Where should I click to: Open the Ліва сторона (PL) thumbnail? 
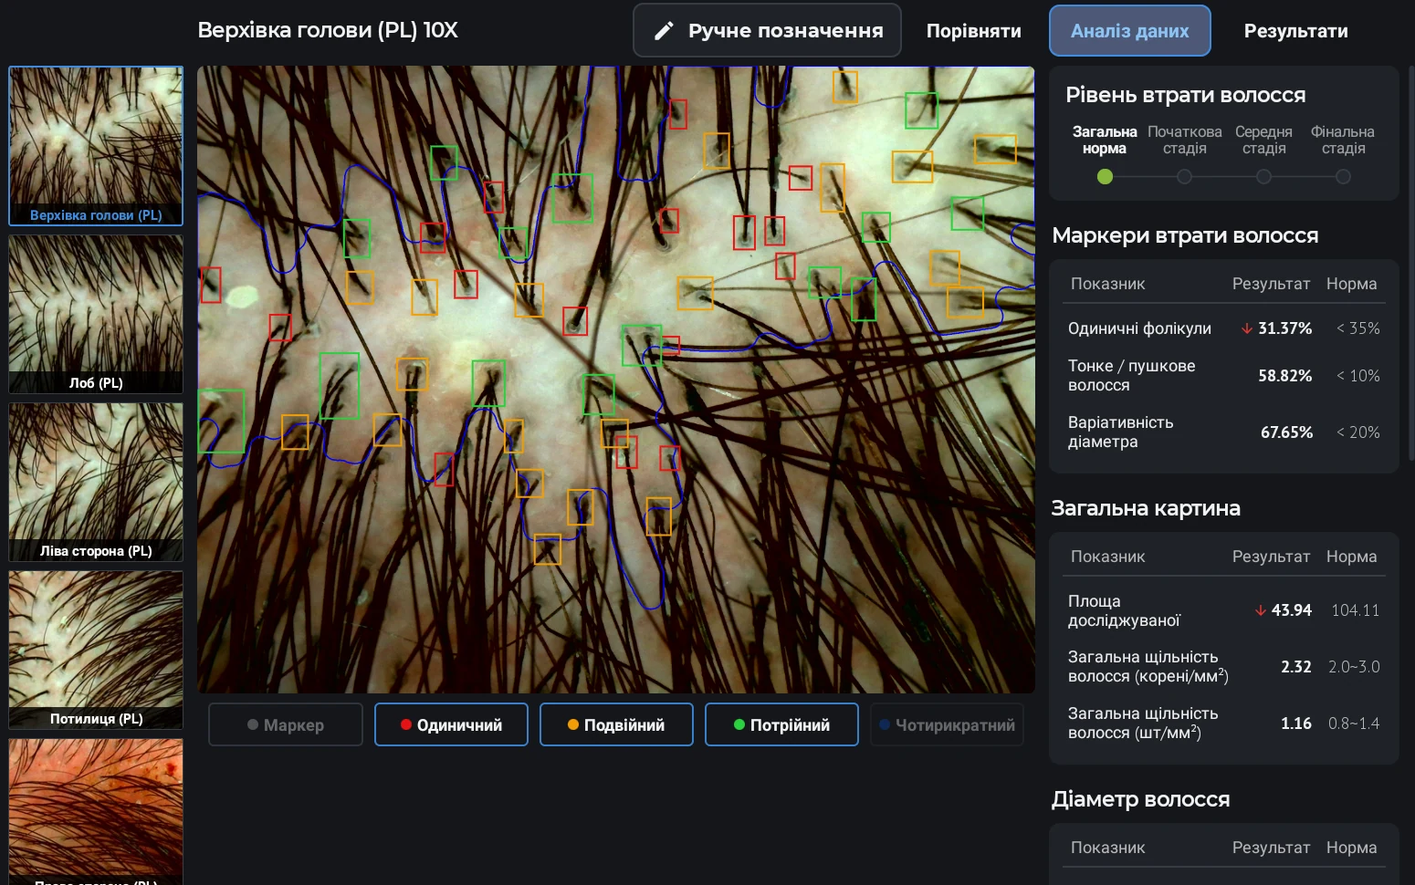(96, 482)
